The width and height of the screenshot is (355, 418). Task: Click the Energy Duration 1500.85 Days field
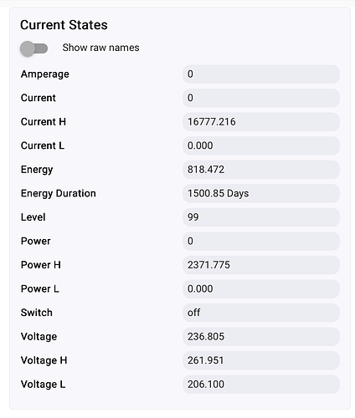click(x=261, y=193)
